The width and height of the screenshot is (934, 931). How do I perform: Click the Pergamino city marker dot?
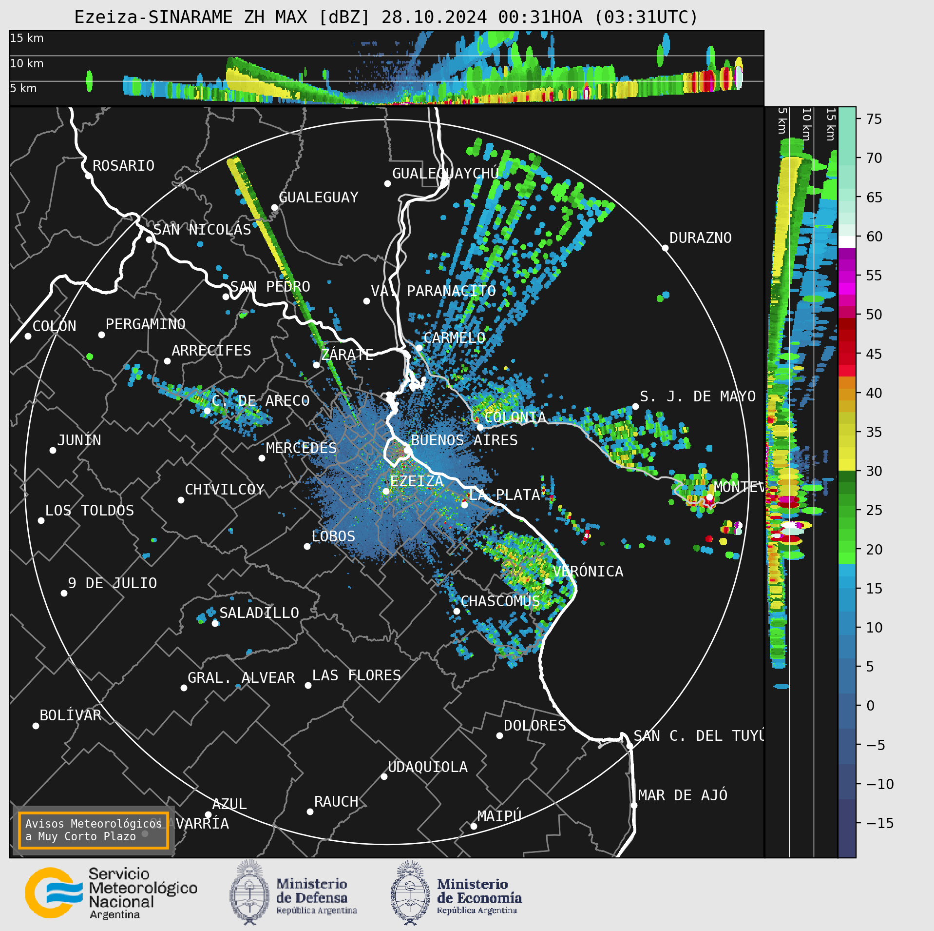click(101, 335)
